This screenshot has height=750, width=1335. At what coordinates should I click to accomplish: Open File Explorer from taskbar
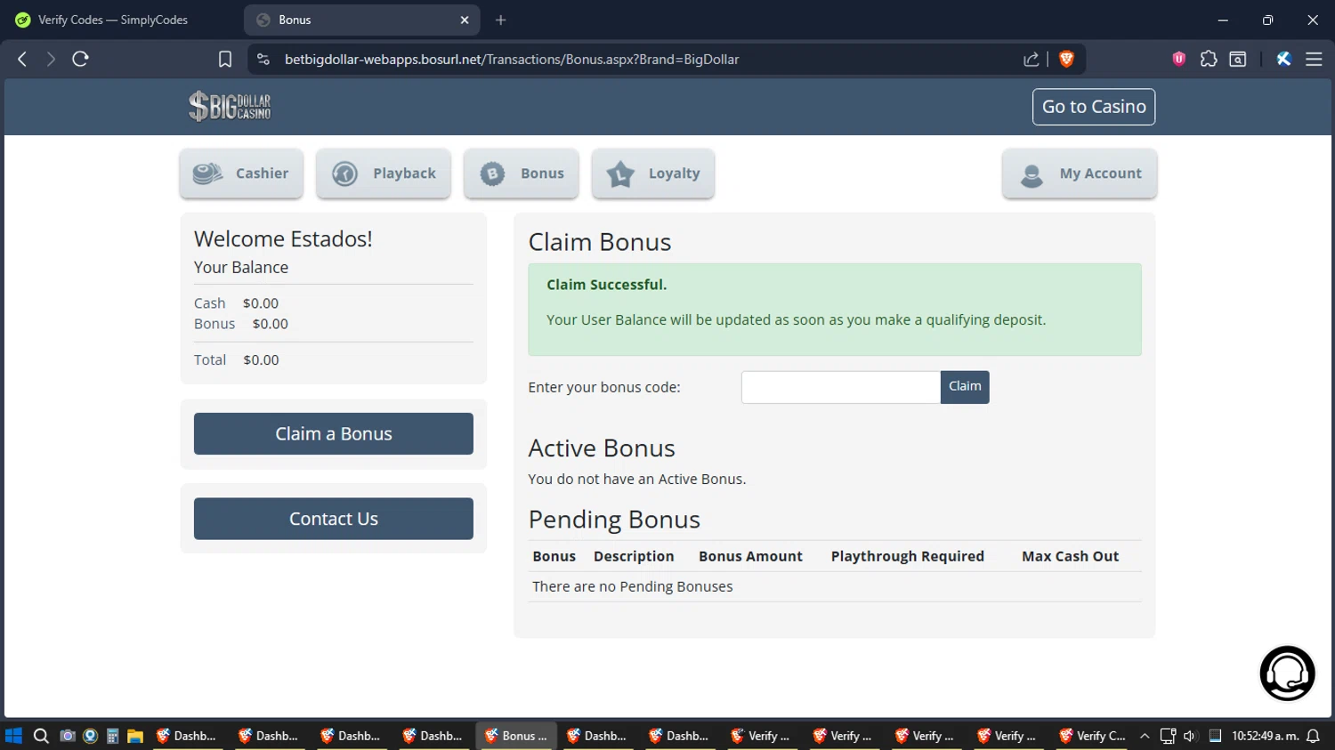[x=135, y=736]
